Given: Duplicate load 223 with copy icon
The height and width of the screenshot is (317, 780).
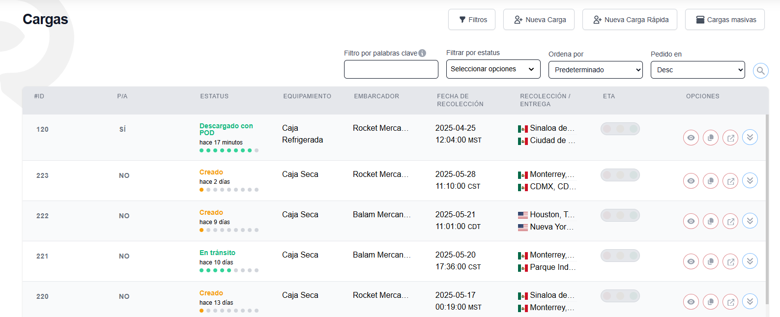Looking at the screenshot, I should click(711, 181).
